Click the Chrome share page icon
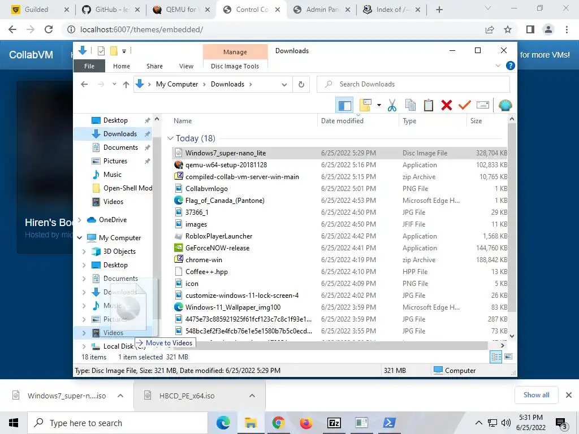The height and width of the screenshot is (434, 579). pos(490,29)
